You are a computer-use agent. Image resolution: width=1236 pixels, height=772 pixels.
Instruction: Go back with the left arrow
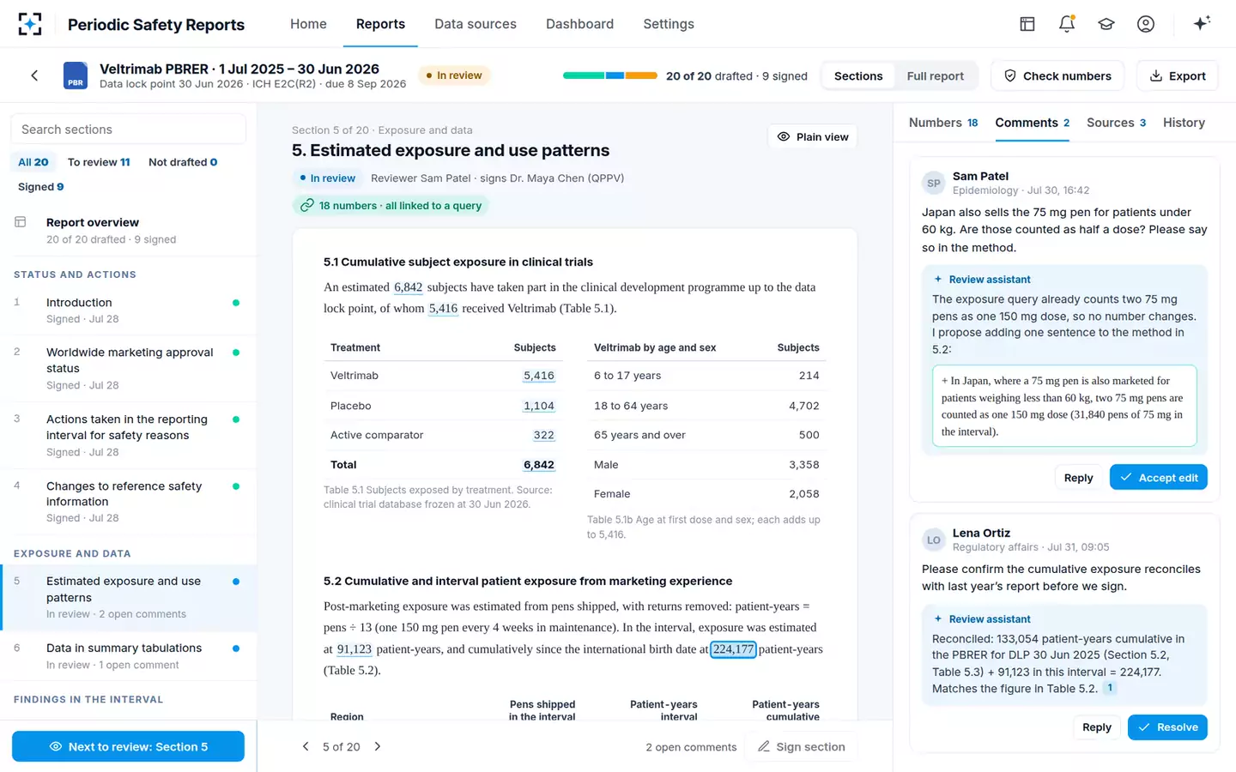pos(34,75)
